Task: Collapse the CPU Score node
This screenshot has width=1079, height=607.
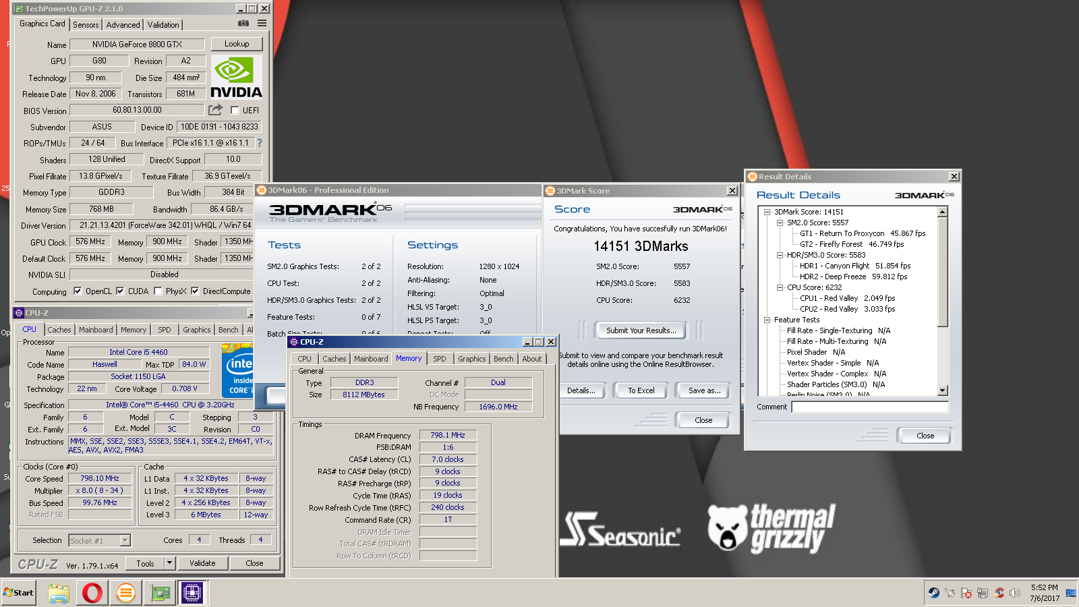Action: coord(780,287)
